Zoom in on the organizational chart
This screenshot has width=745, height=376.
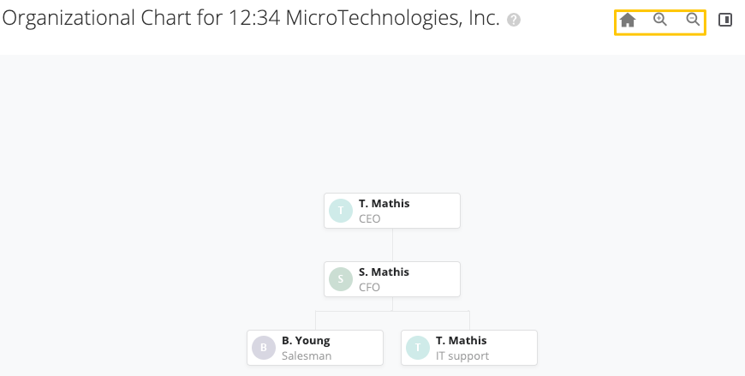point(660,20)
